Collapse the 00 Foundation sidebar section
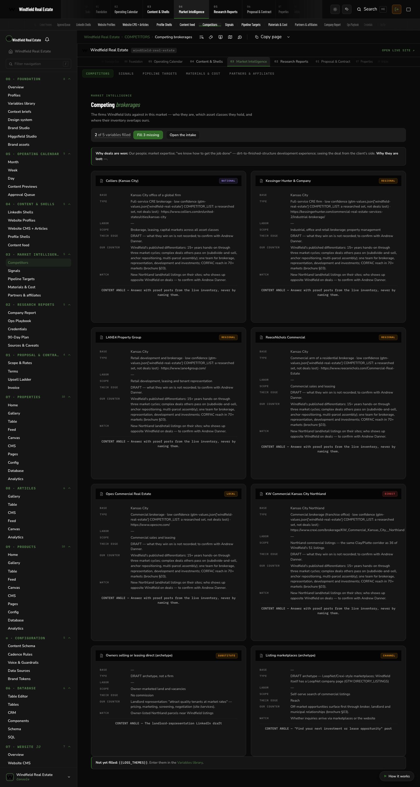 pyautogui.click(x=69, y=79)
